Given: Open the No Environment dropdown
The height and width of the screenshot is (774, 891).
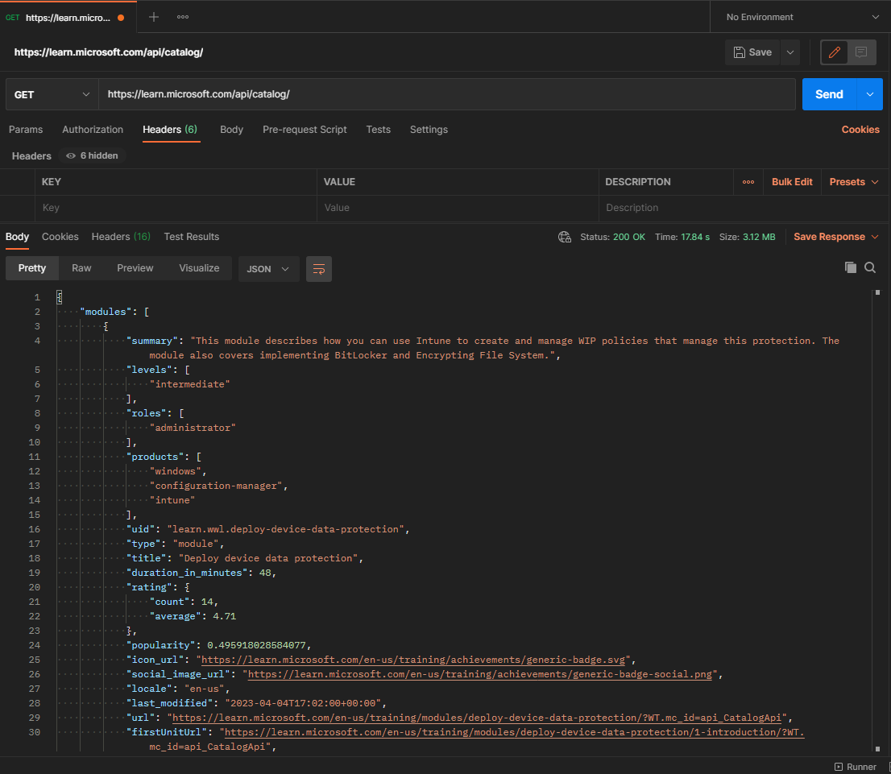Looking at the screenshot, I should (x=802, y=17).
